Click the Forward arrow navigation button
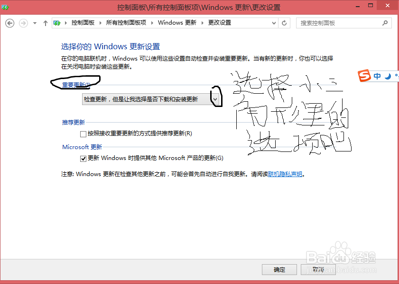399x284 pixels. pos(23,23)
